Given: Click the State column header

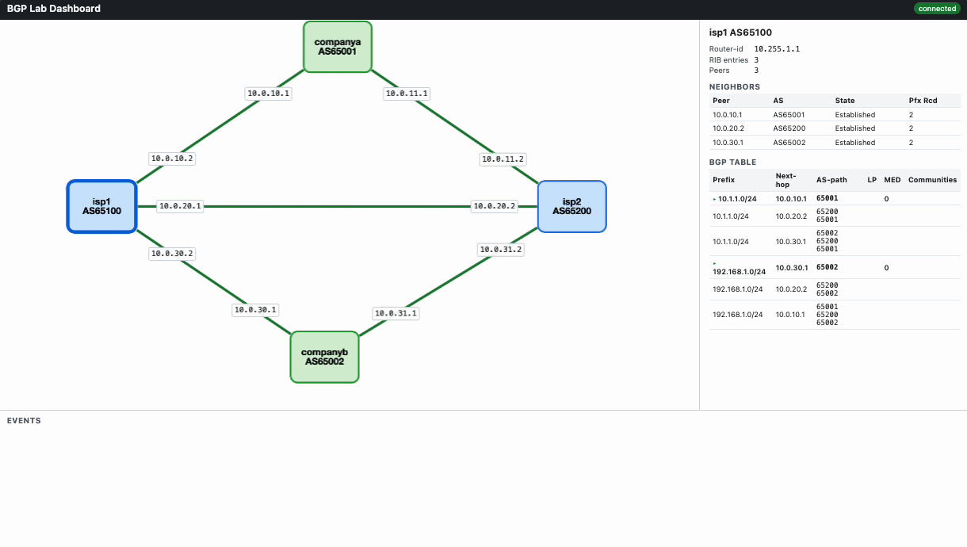Looking at the screenshot, I should 845,101.
